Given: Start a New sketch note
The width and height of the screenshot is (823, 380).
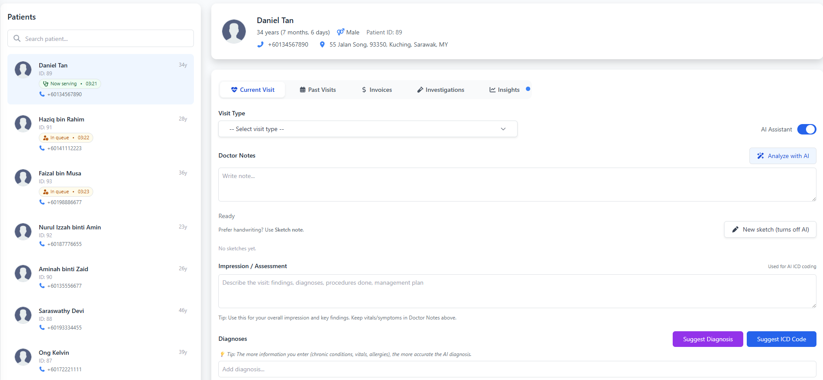Looking at the screenshot, I should tap(770, 229).
